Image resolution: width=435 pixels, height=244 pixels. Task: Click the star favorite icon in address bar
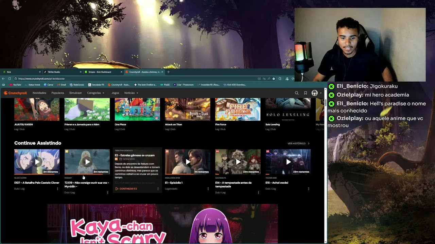click(274, 79)
